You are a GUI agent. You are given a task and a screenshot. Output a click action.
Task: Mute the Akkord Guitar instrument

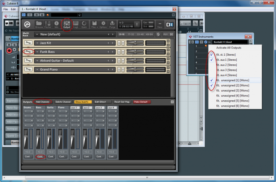[x=123, y=61]
